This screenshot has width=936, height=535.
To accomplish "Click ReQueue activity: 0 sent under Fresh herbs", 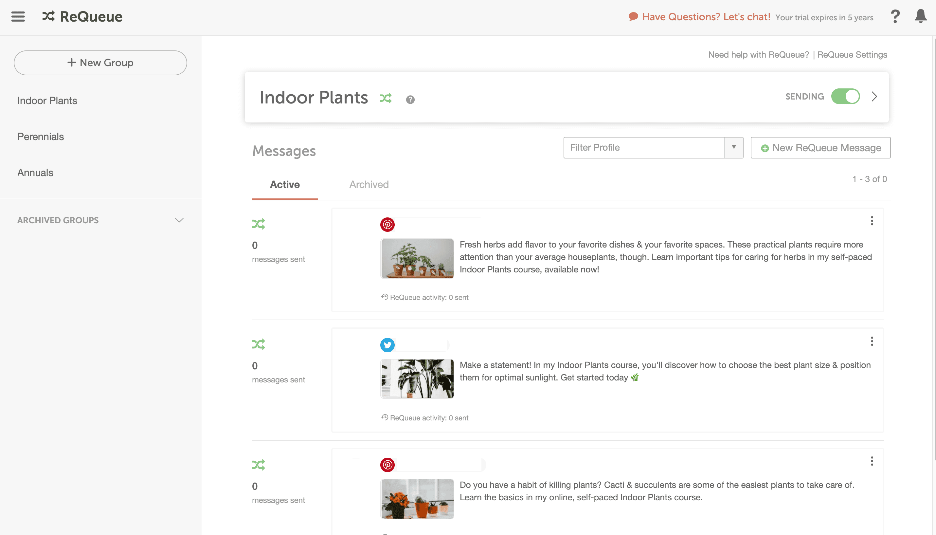I will click(429, 297).
